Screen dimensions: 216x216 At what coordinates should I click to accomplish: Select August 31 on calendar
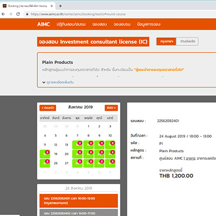click(110, 163)
